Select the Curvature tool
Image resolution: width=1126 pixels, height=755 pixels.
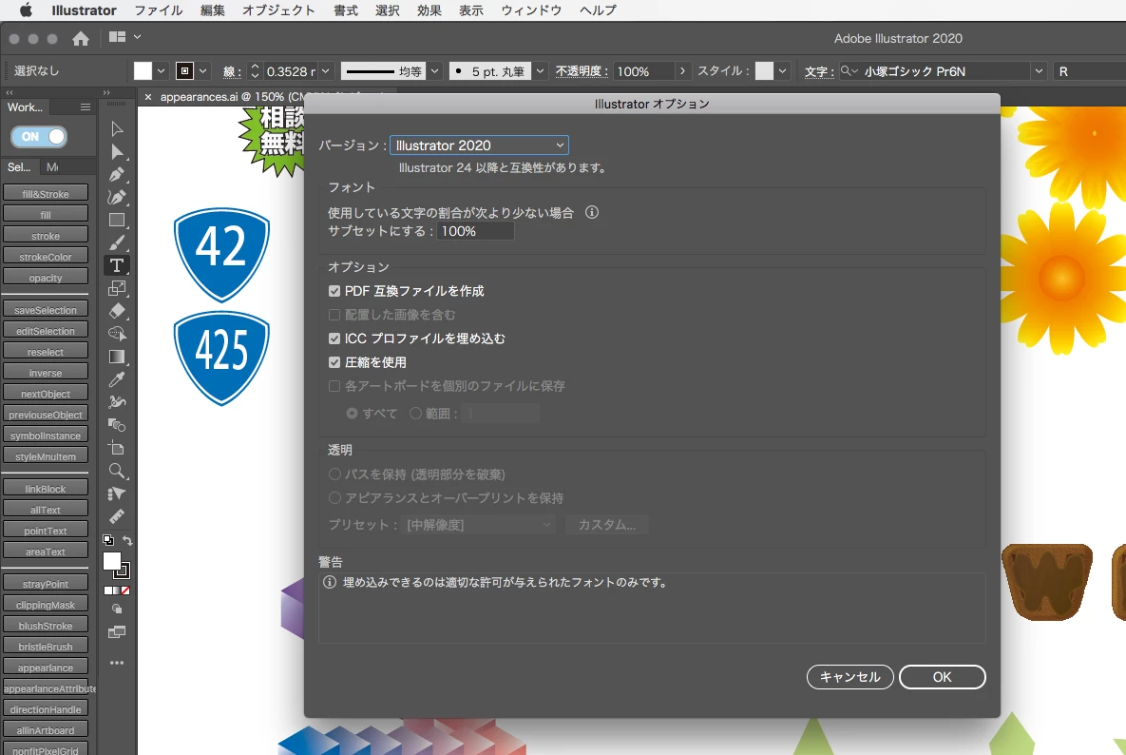point(117,198)
